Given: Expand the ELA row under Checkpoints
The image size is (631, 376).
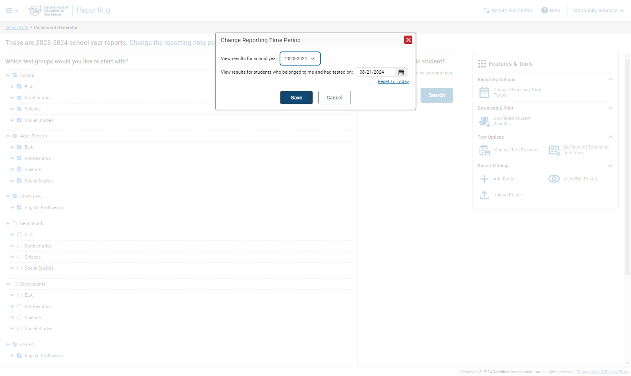Looking at the screenshot, I should pyautogui.click(x=12, y=295).
